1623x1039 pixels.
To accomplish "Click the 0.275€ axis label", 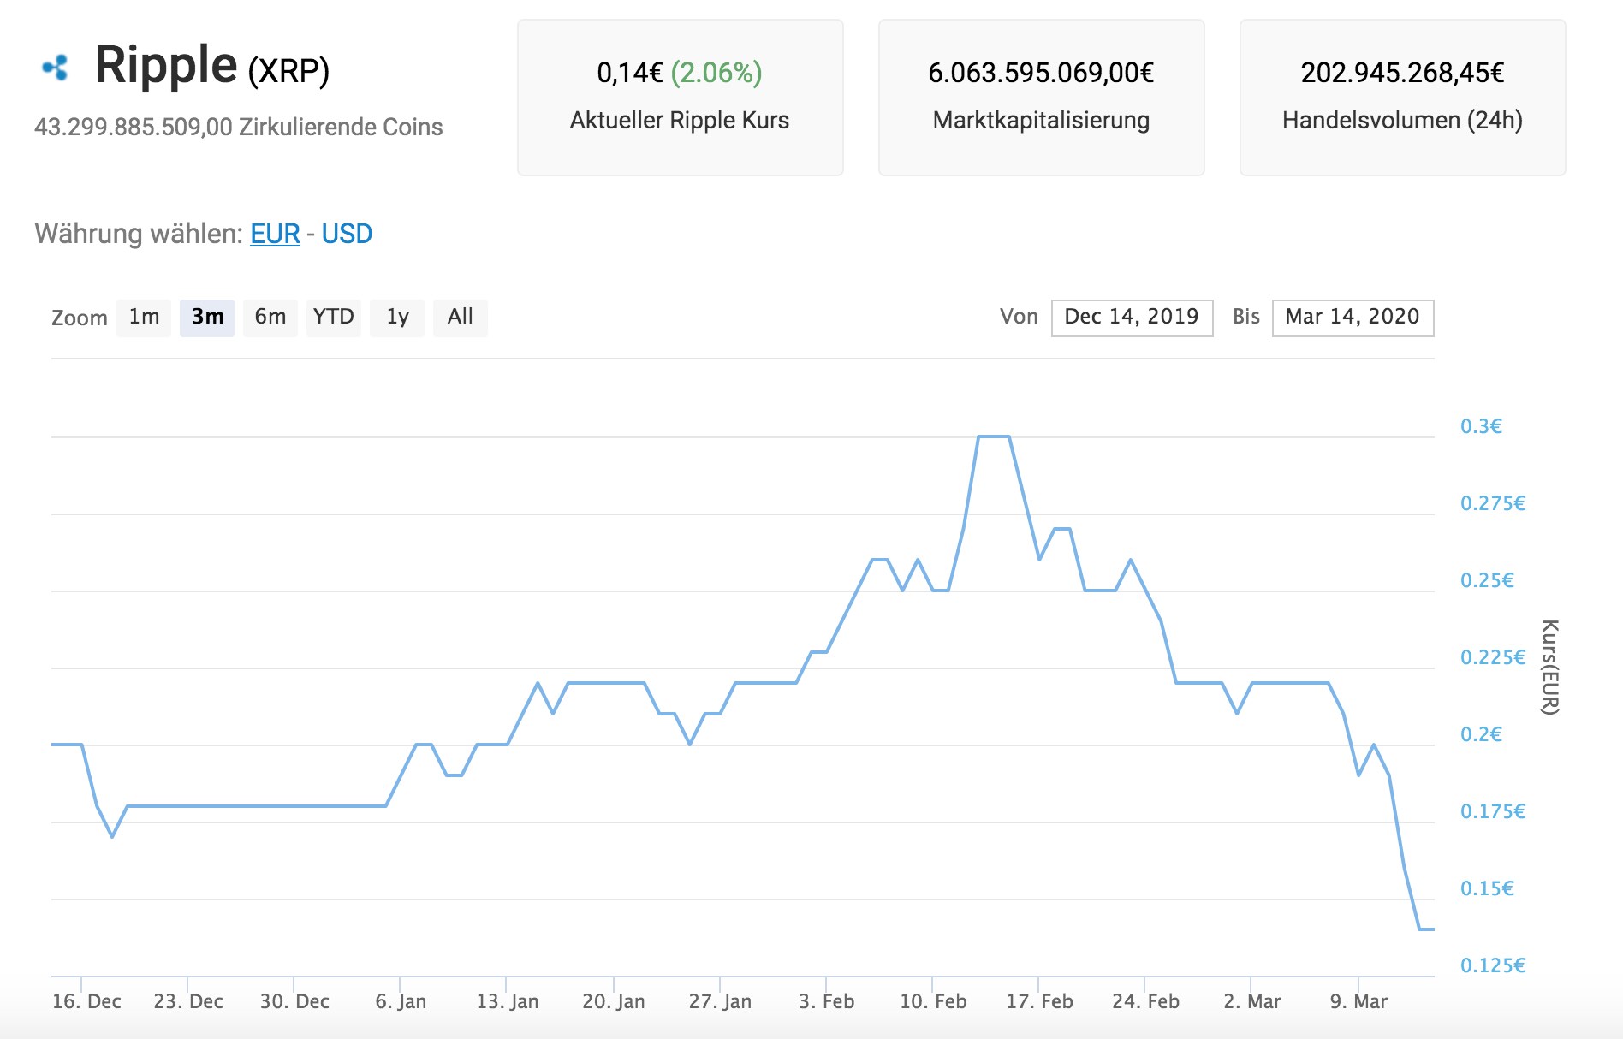I will (1493, 503).
